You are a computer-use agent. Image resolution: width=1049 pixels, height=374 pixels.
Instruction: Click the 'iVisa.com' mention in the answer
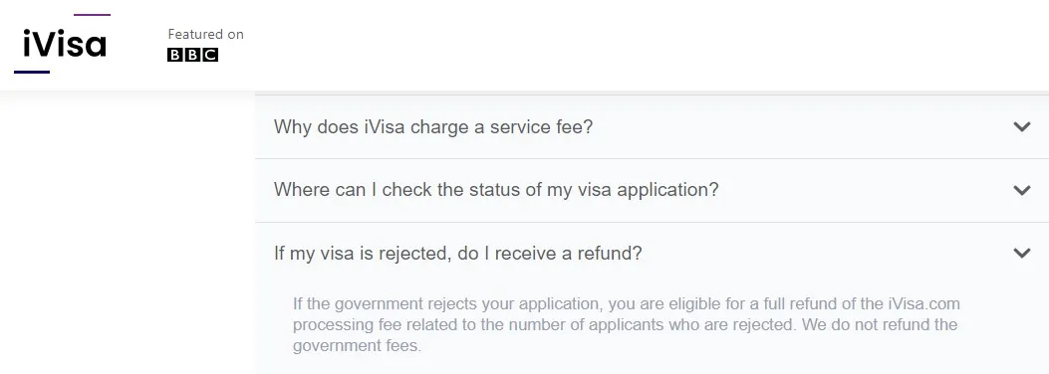point(923,304)
